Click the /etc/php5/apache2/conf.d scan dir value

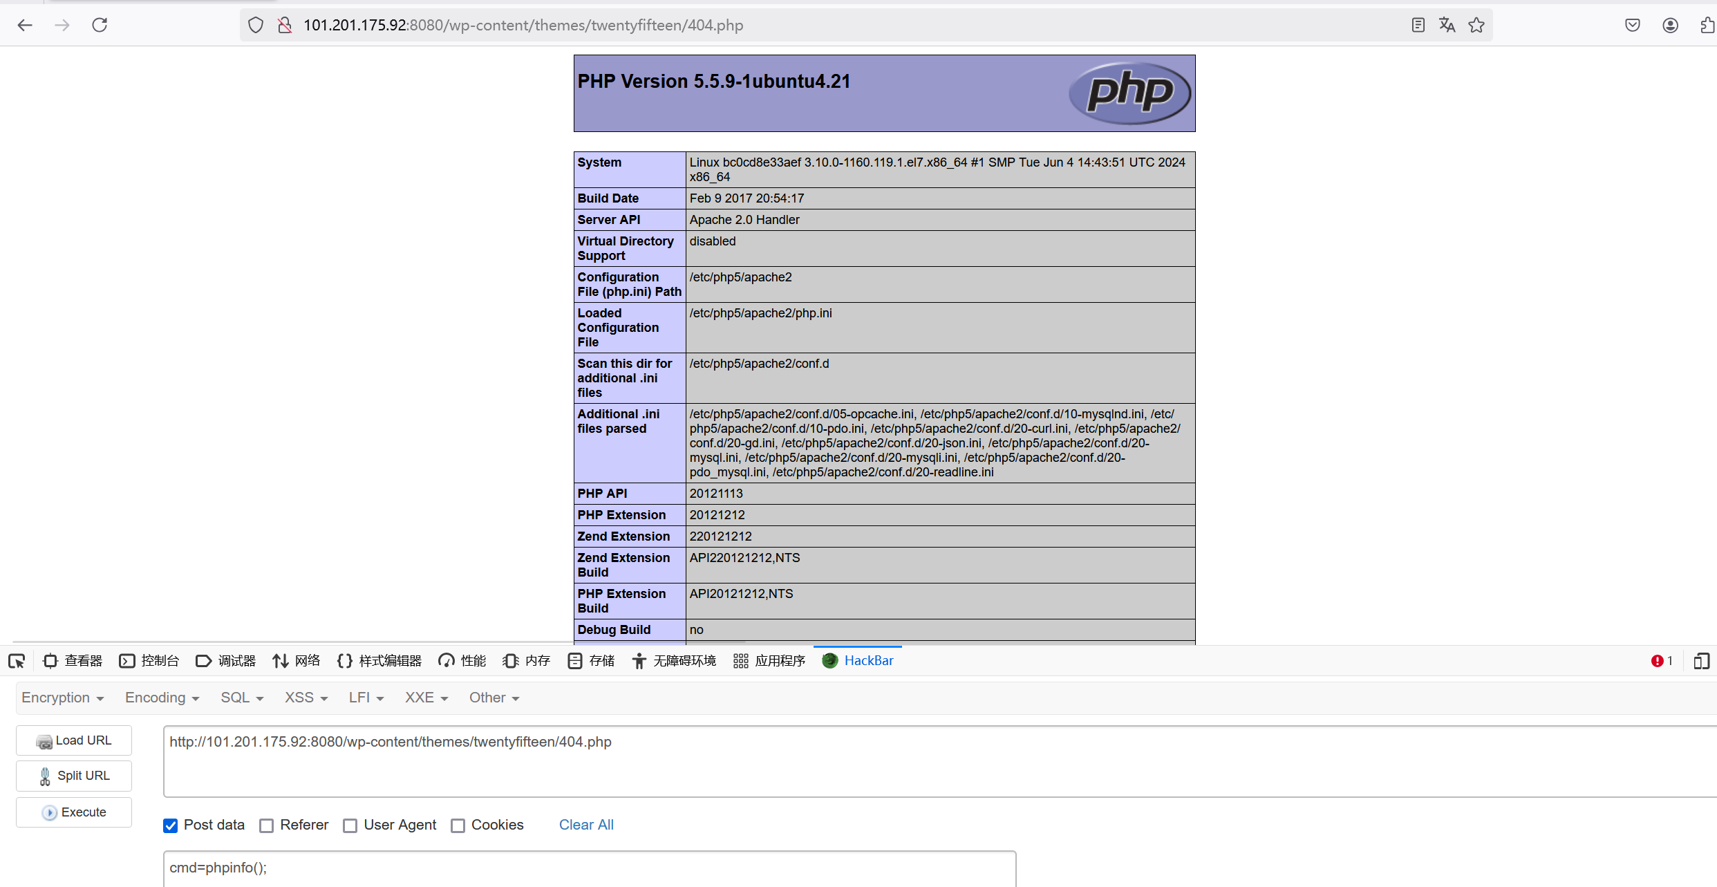click(x=759, y=364)
